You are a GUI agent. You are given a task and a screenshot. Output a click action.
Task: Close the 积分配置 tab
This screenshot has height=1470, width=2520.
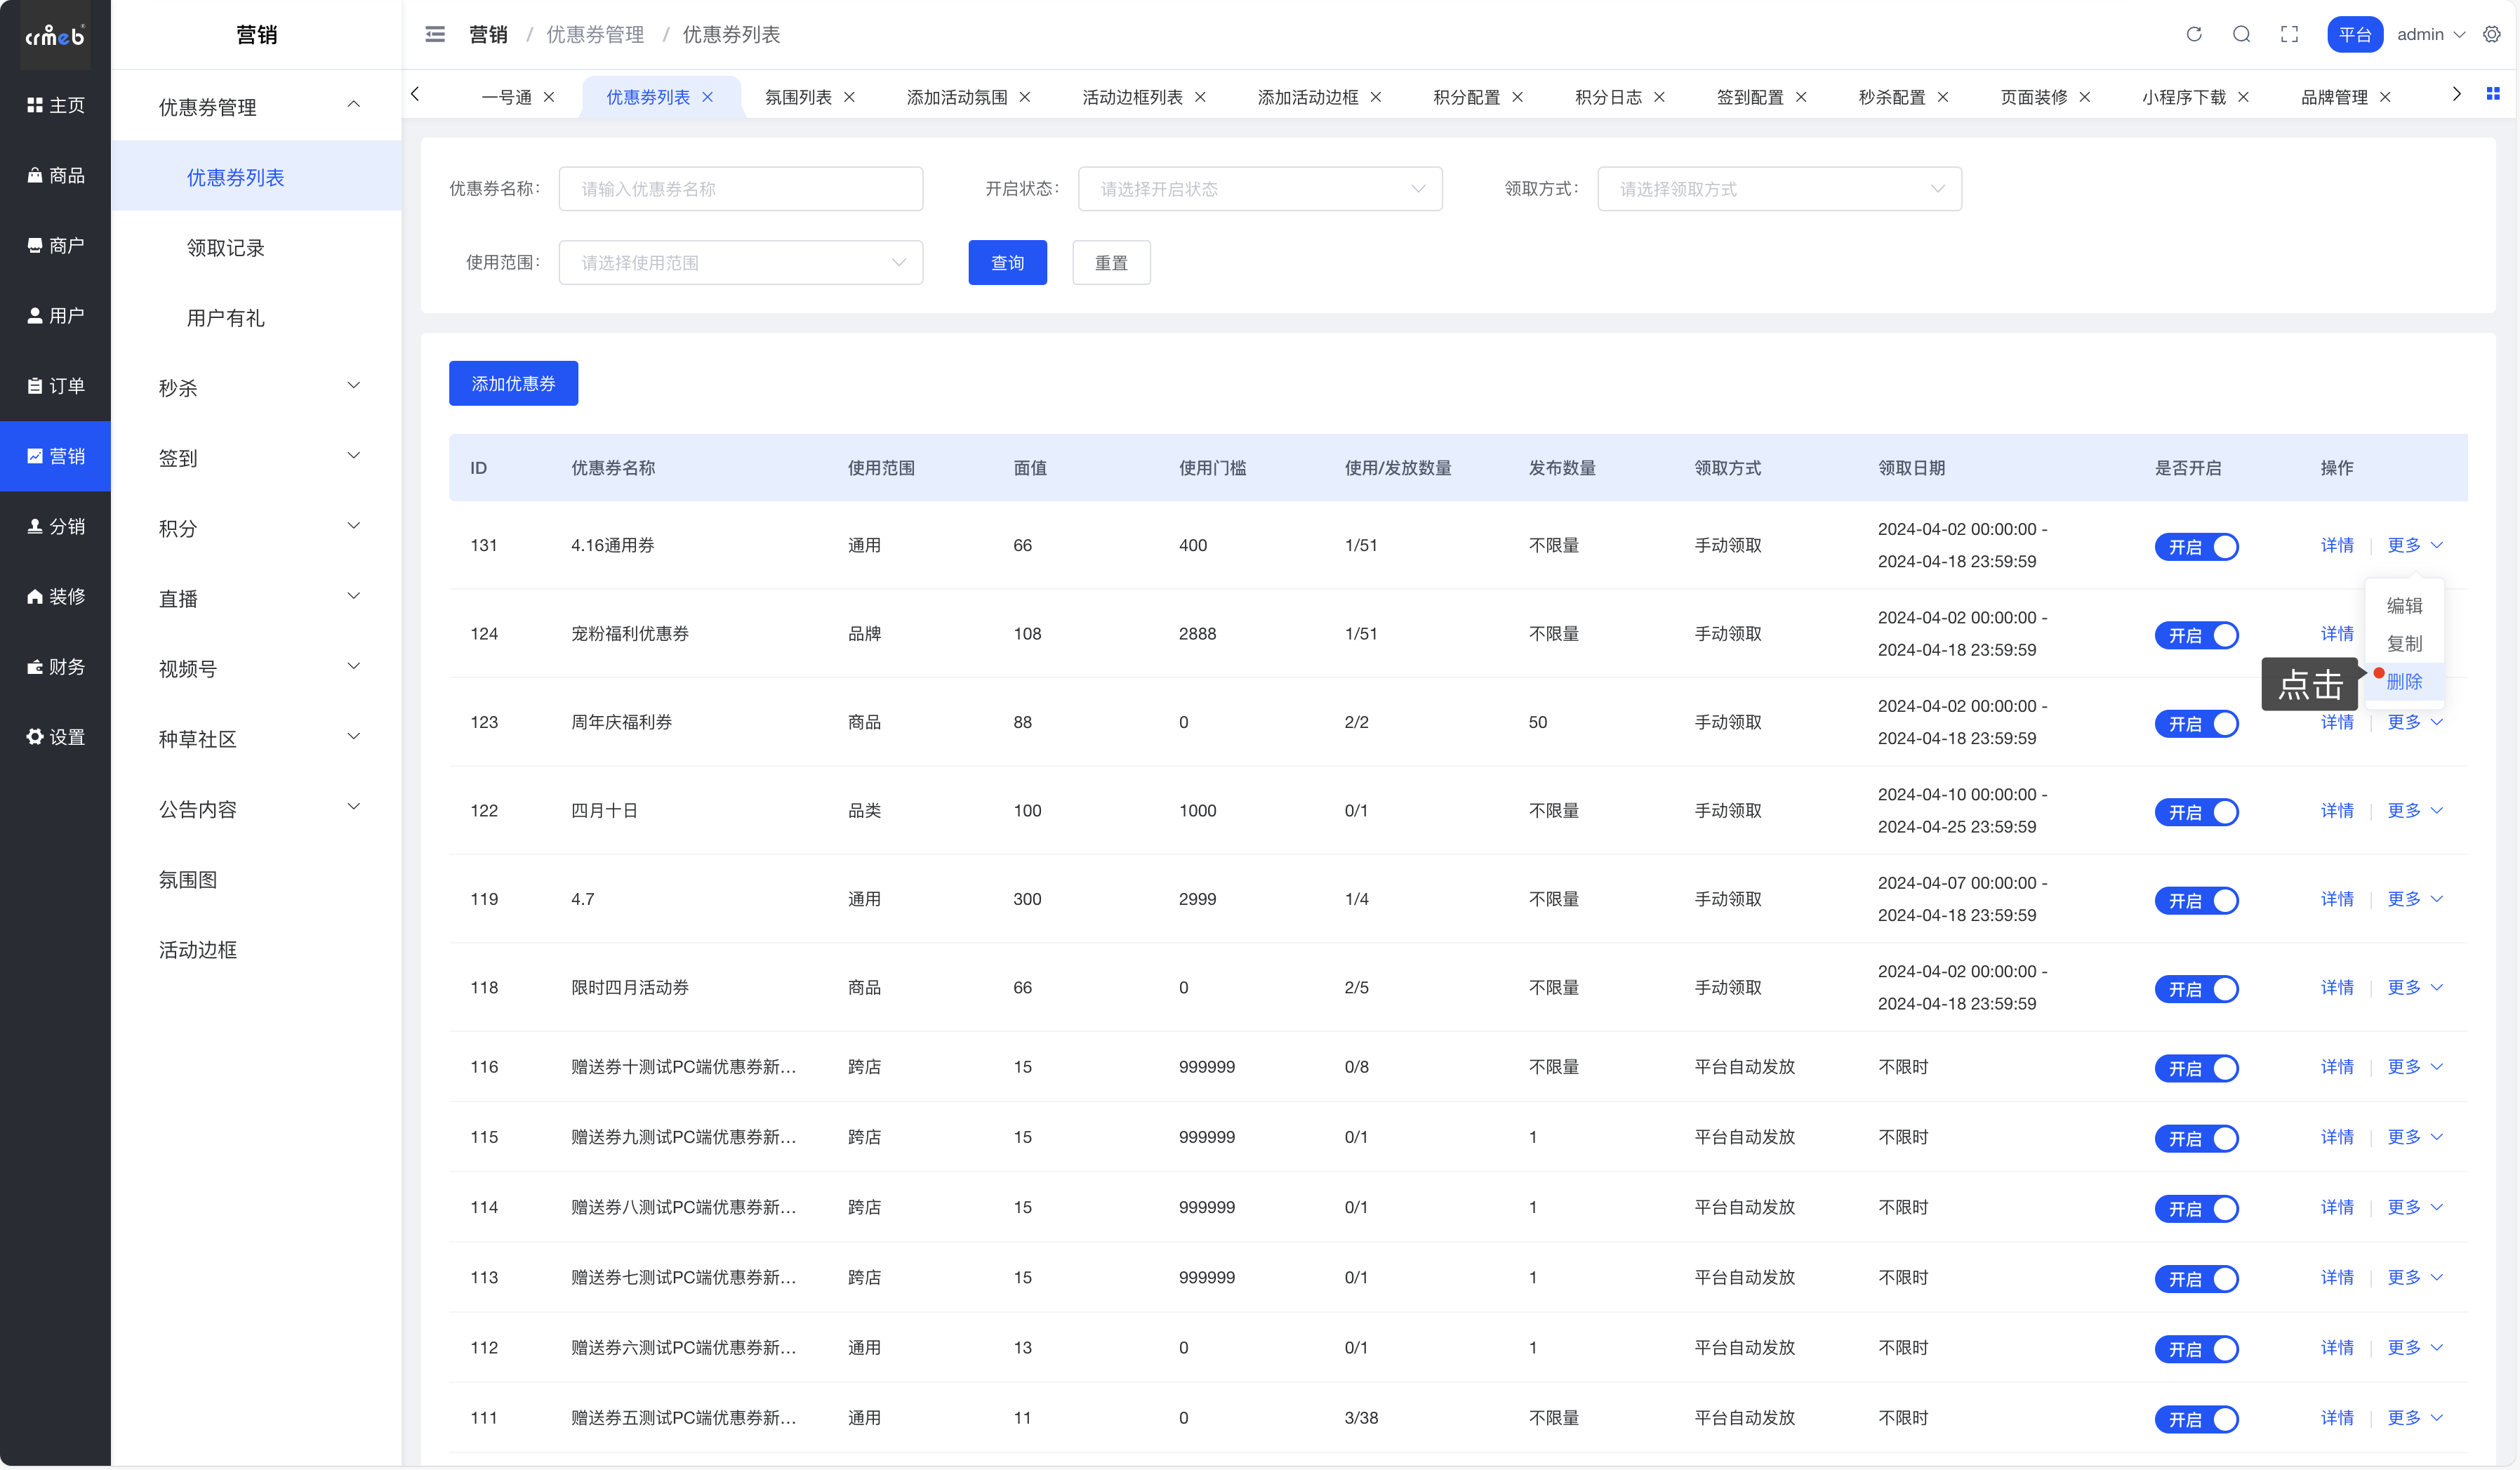pos(1518,97)
